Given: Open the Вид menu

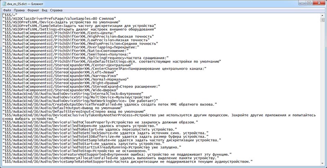Looking at the screenshot, I should pos(45,10).
